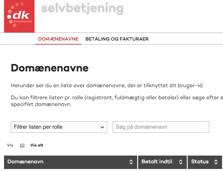Click the small 'hostmaster' wordmark in the logo
223x171 pixels.
point(23,21)
